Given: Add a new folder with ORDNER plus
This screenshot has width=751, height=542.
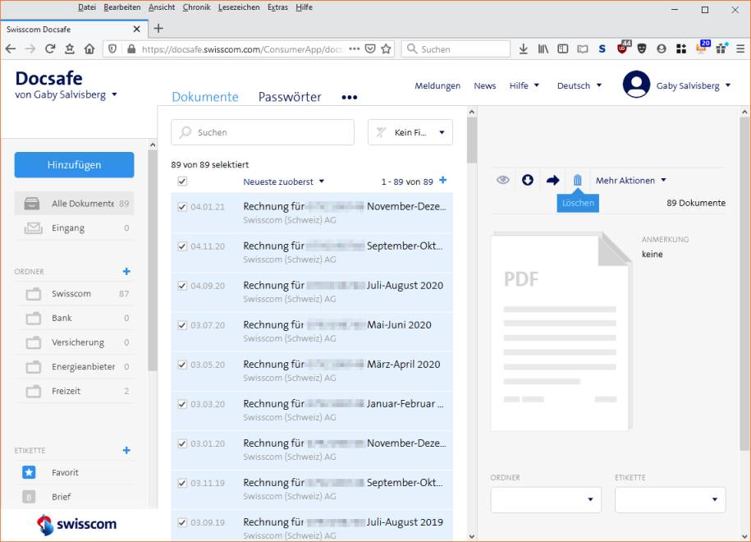Looking at the screenshot, I should [126, 271].
